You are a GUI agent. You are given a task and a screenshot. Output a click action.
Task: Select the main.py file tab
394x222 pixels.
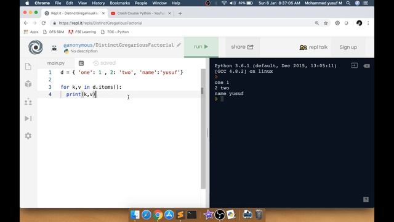(x=56, y=63)
